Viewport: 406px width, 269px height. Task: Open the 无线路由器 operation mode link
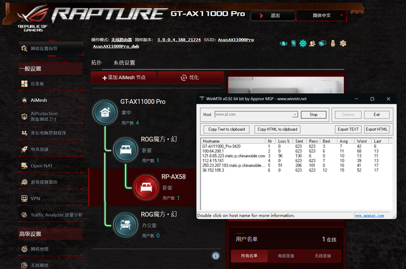[x=121, y=40]
